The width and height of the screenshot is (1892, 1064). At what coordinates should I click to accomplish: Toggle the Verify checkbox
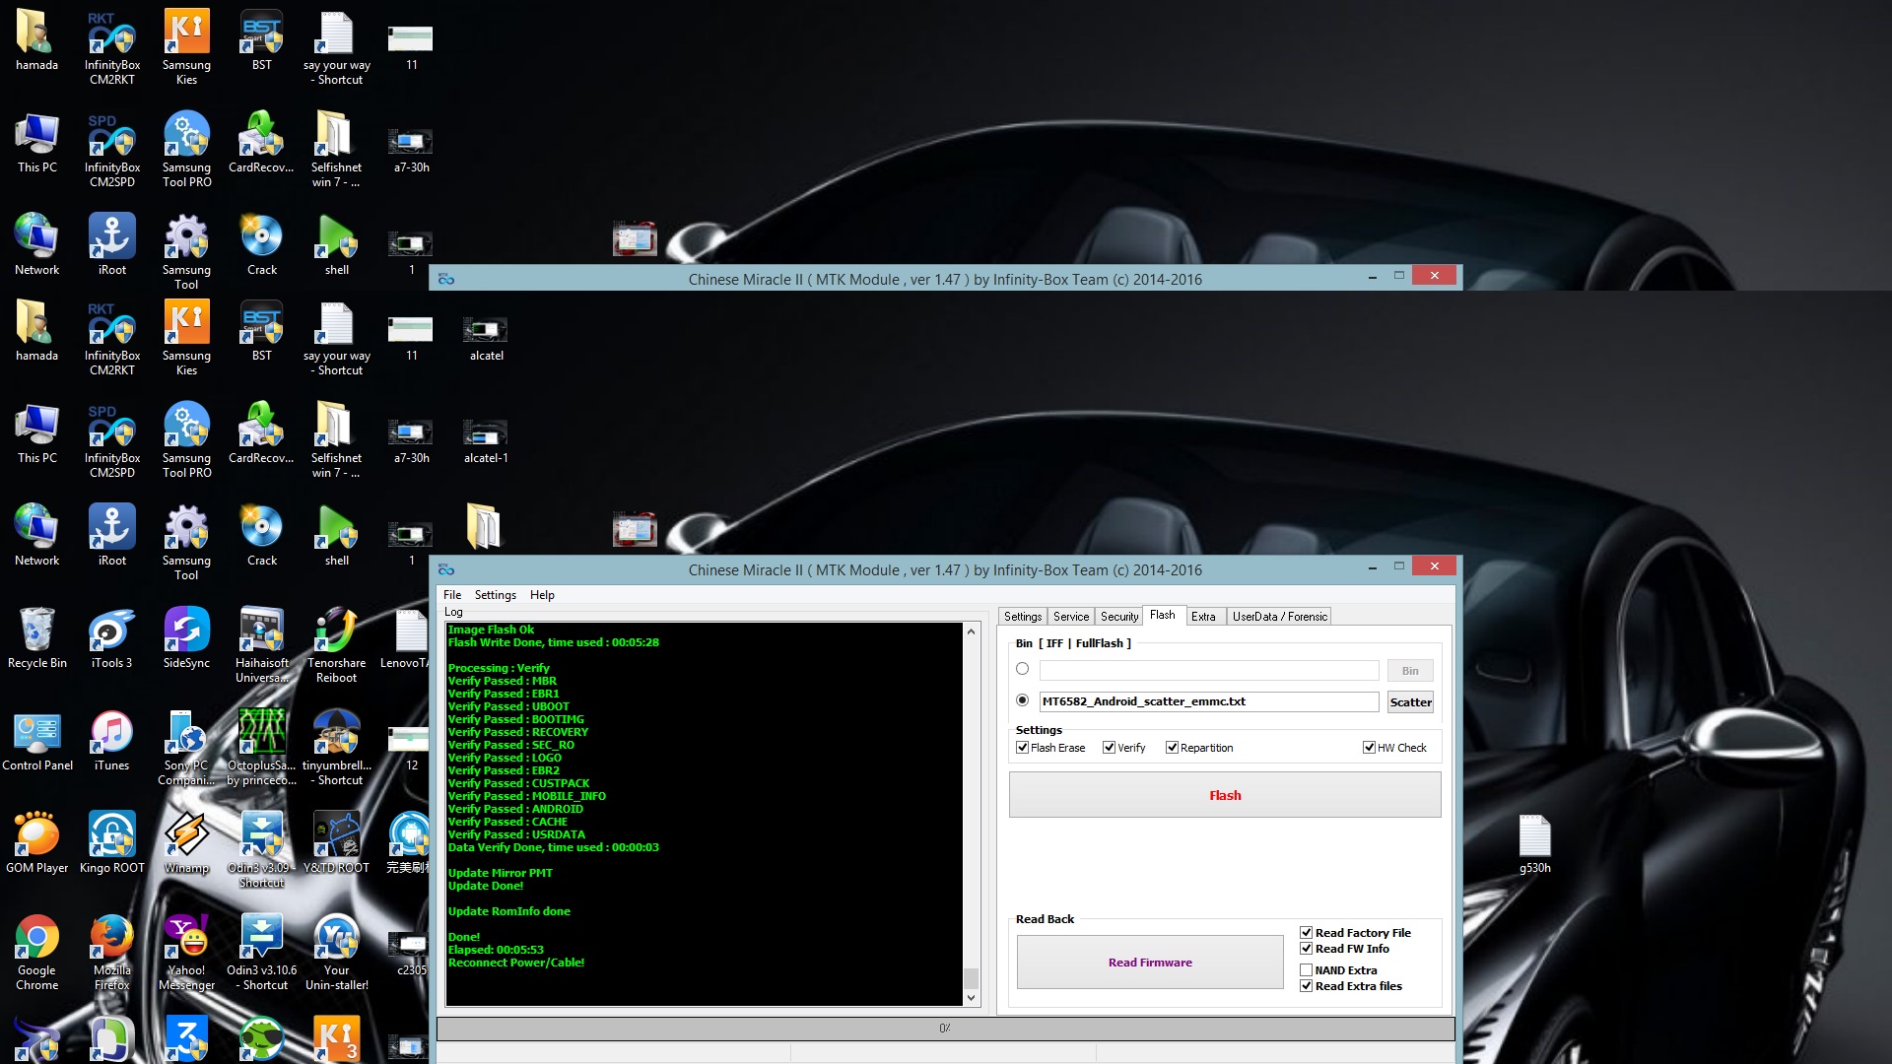click(x=1109, y=748)
